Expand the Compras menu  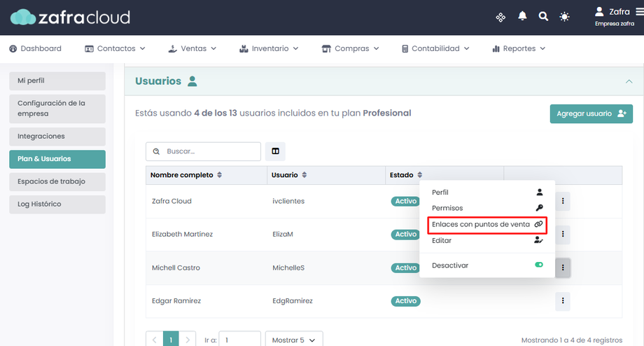pyautogui.click(x=350, y=48)
